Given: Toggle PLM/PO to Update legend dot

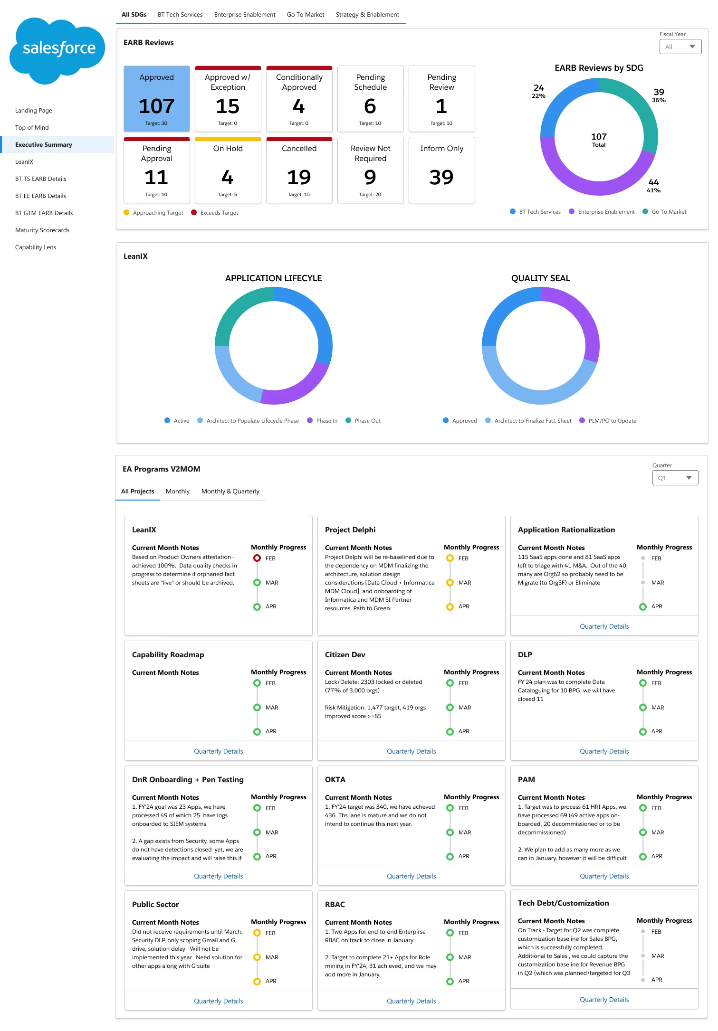Looking at the screenshot, I should click(582, 421).
